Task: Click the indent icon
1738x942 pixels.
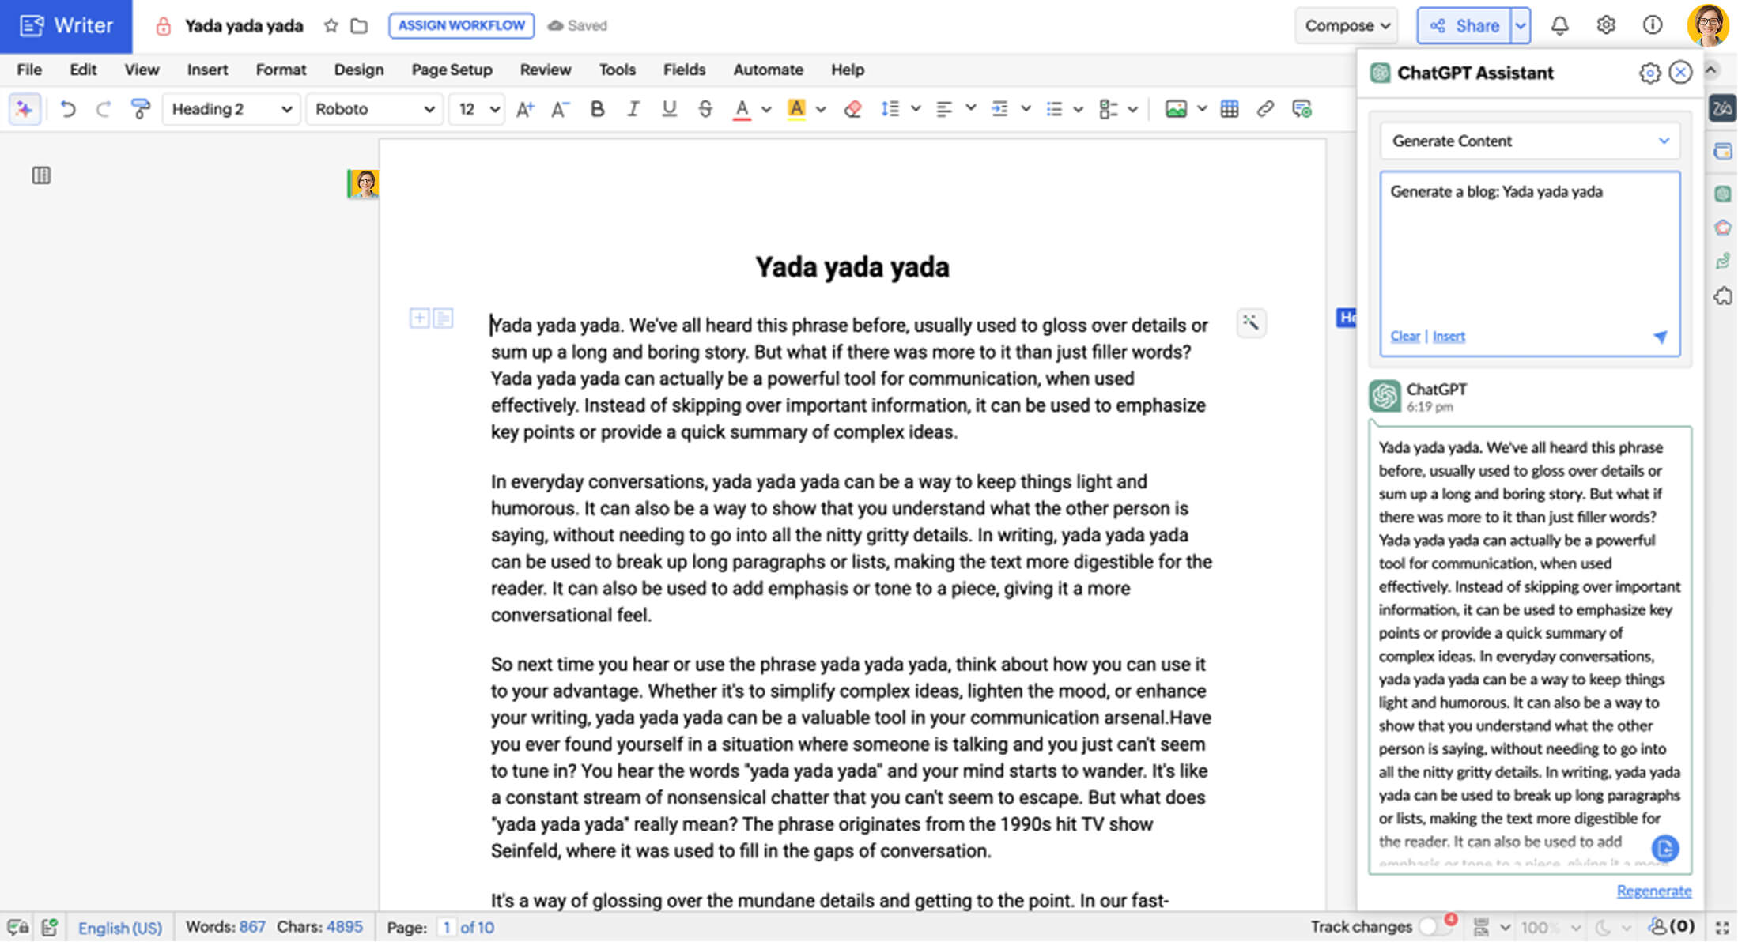Action: click(x=999, y=109)
